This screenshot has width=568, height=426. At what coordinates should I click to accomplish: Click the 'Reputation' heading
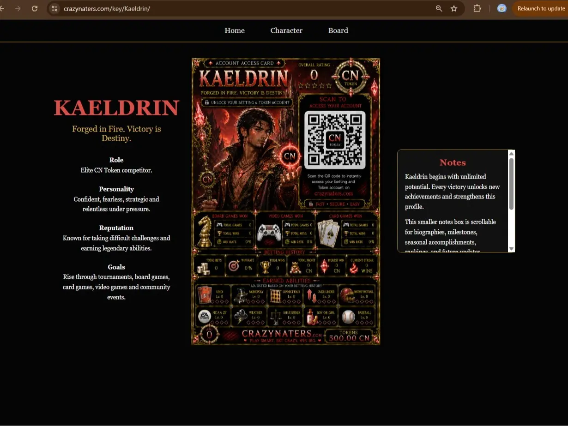116,228
